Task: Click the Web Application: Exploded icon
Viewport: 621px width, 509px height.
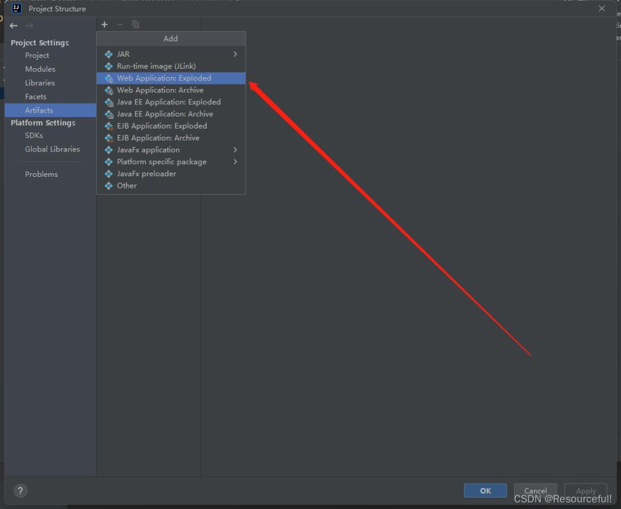Action: click(109, 78)
